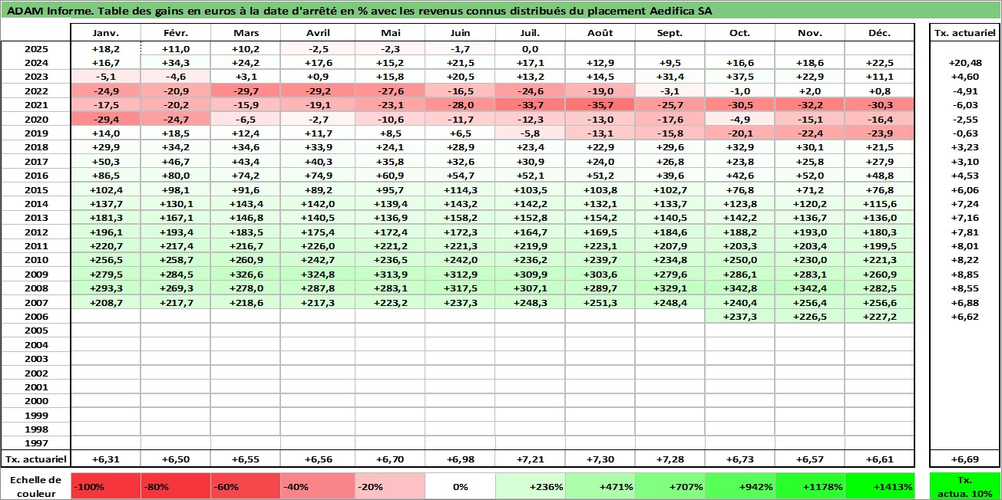Select the -80% color scale swatch
This screenshot has width=1002, height=500.
(x=175, y=486)
